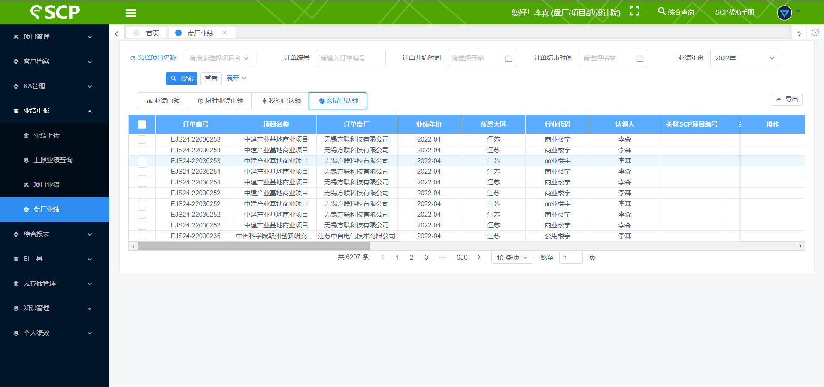The height and width of the screenshot is (387, 824).
Task: Switch to the 我的已认领 tab
Action: tap(281, 101)
